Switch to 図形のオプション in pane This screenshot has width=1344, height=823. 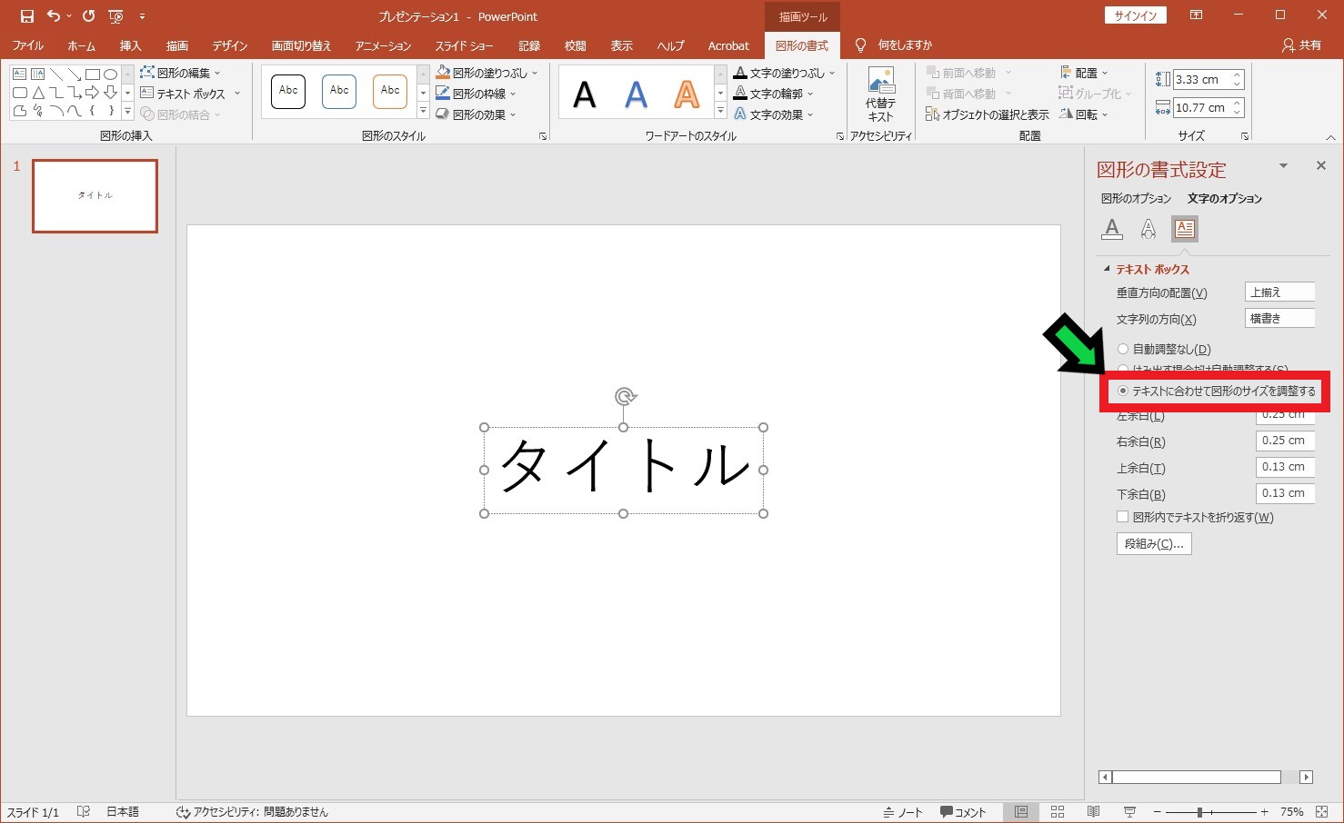point(1136,198)
